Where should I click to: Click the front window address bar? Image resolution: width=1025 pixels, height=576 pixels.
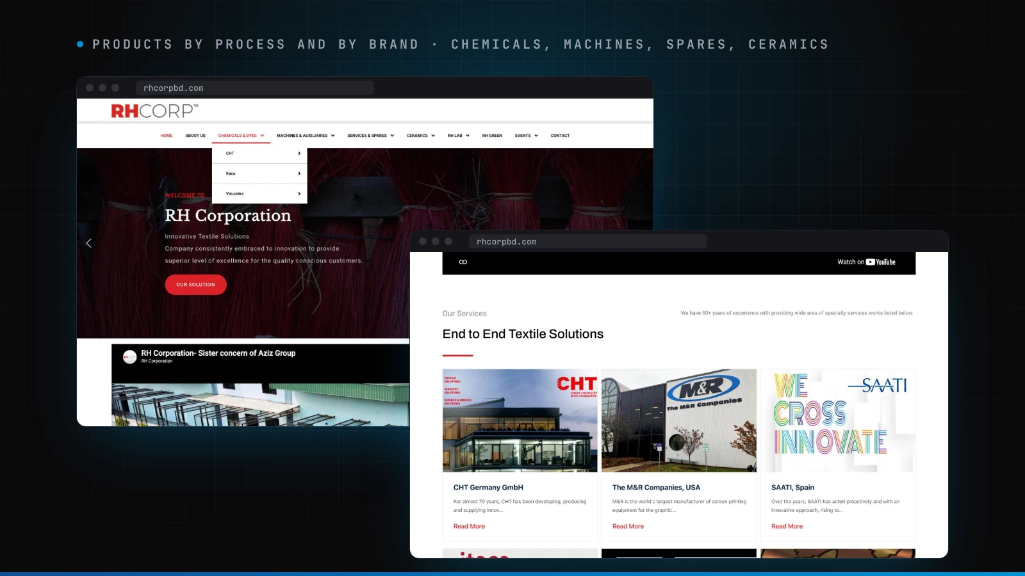point(587,241)
